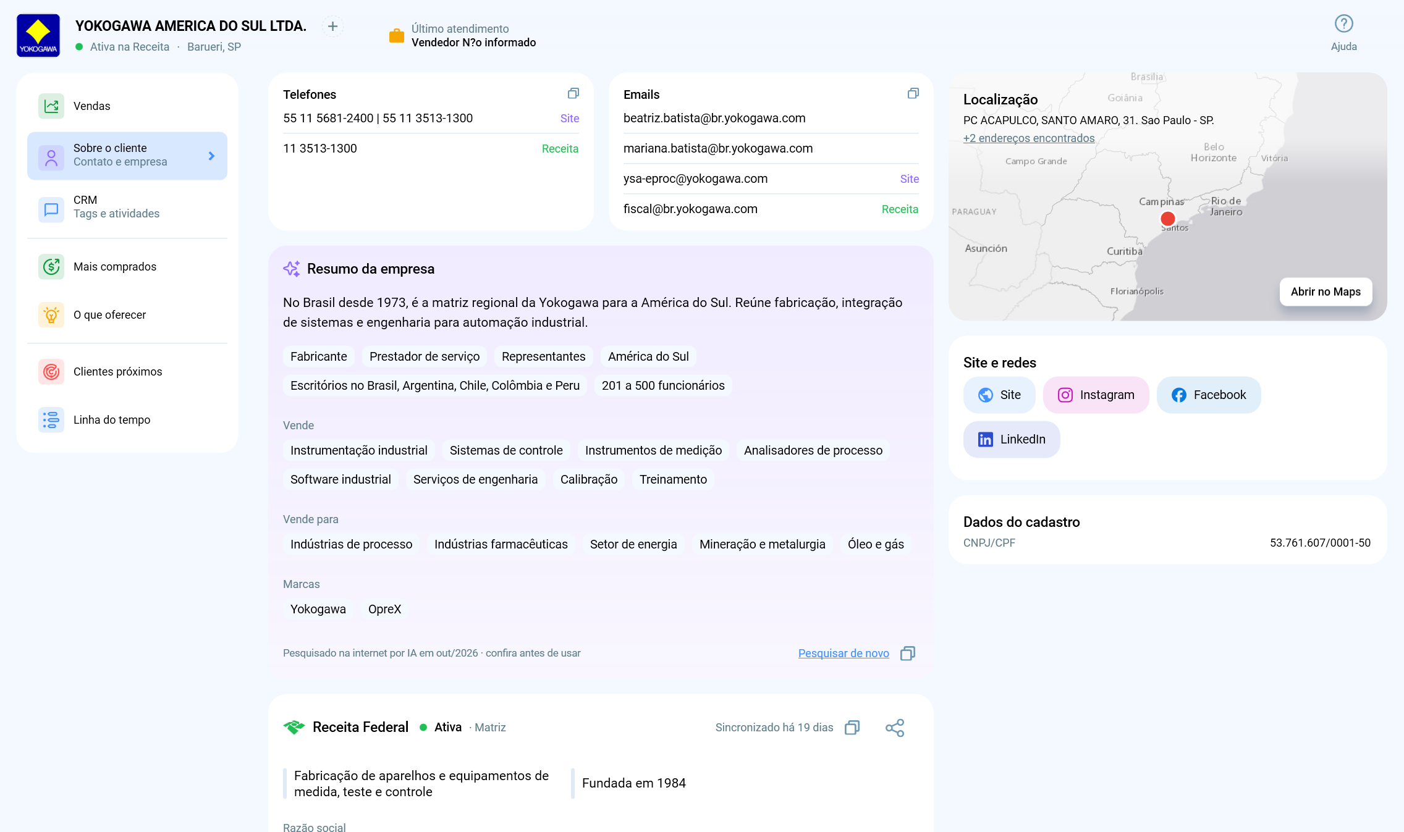The image size is (1404, 832).
Task: Click the Vendas chart icon
Action: pyautogui.click(x=51, y=106)
